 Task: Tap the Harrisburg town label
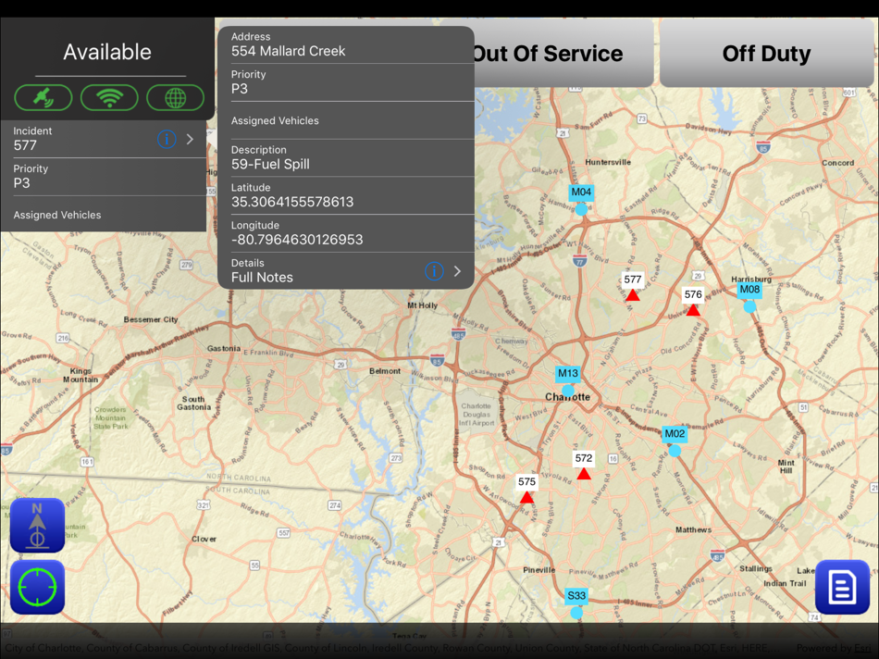point(751,280)
